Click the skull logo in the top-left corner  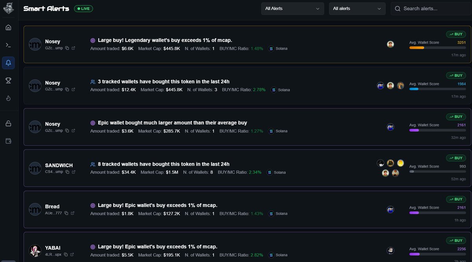(x=9, y=8)
